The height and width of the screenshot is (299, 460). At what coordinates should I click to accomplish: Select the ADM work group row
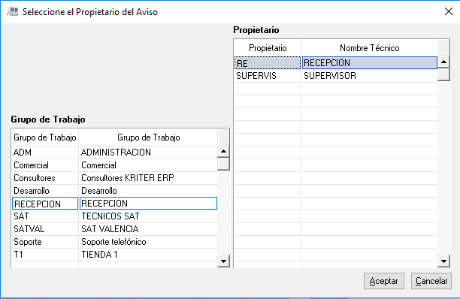point(114,153)
